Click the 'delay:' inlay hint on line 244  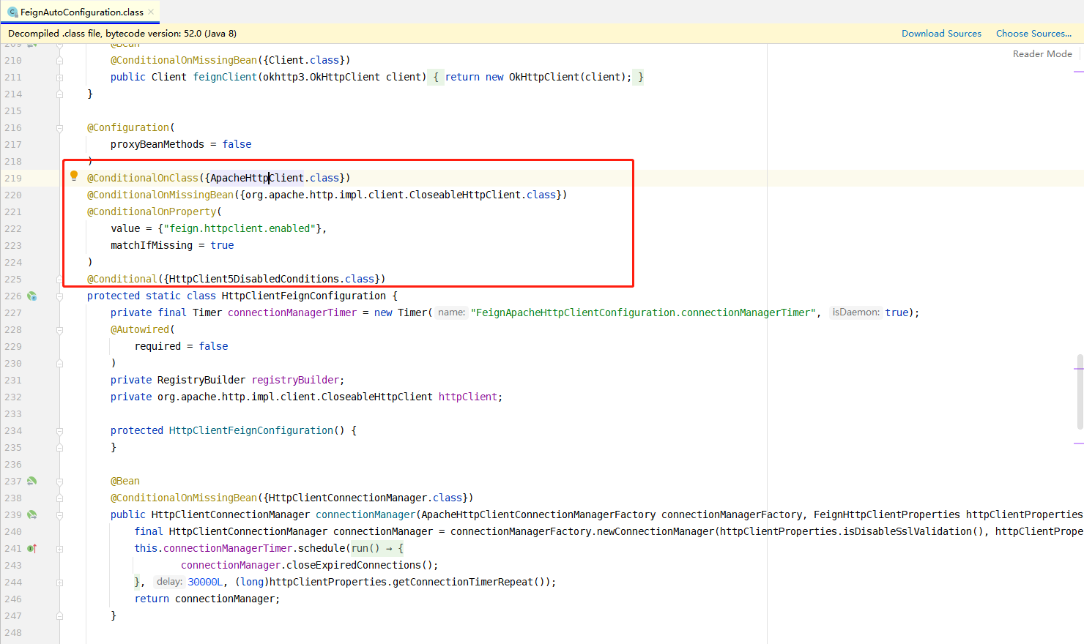pyautogui.click(x=169, y=582)
